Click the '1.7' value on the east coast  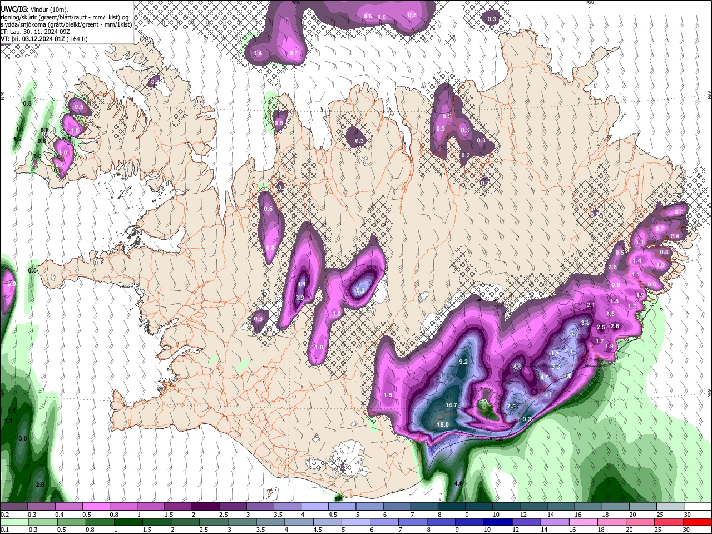click(600, 342)
